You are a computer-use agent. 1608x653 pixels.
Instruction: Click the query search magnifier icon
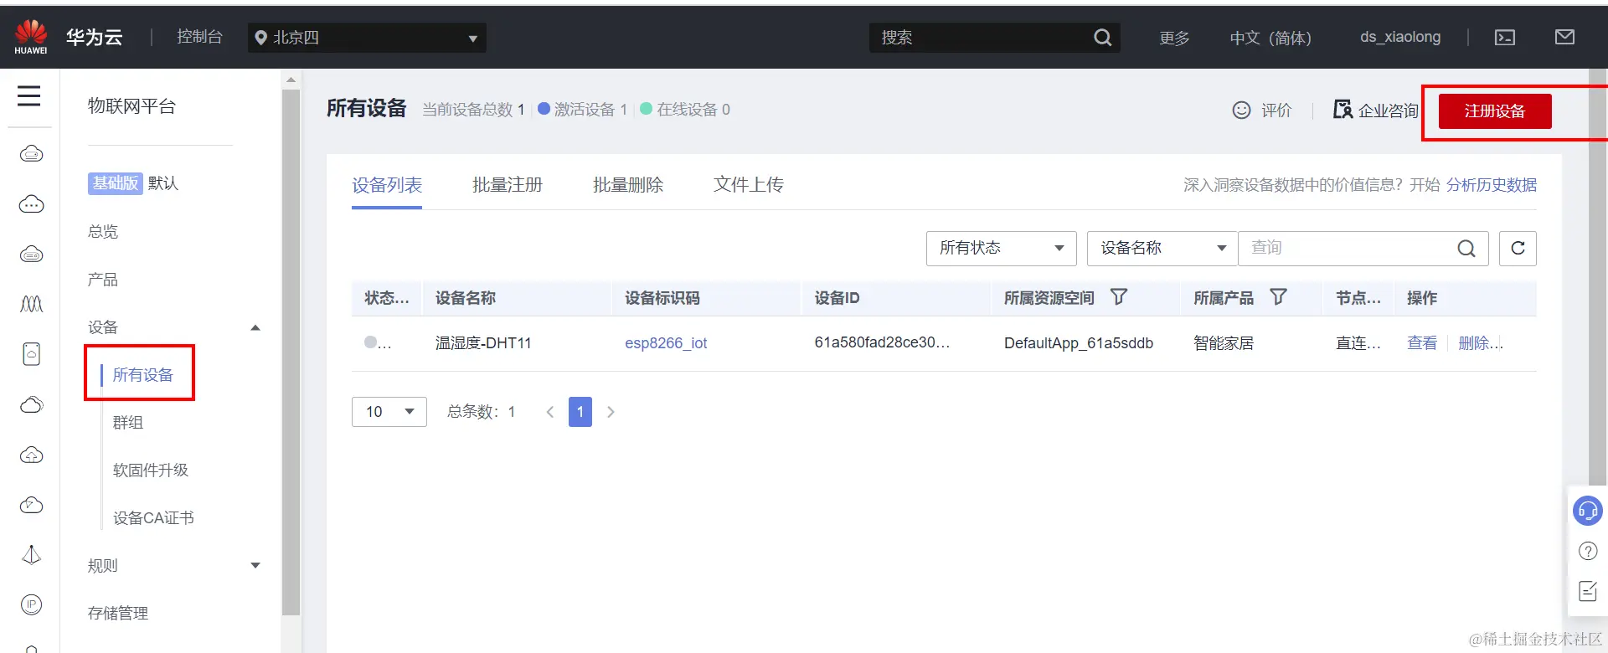pyautogui.click(x=1466, y=248)
